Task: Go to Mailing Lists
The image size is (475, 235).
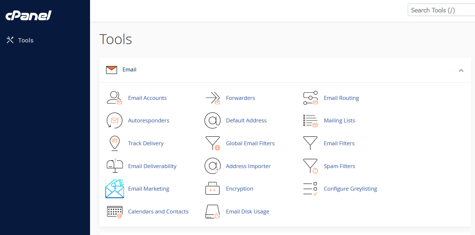Action: [339, 120]
